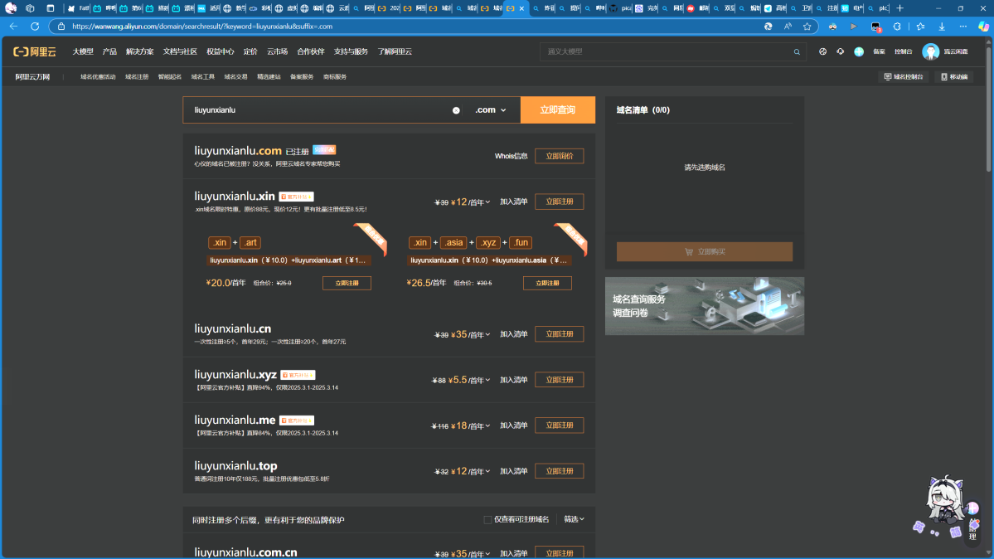The image size is (994, 559).
Task: Click the read aloud icon in address bar
Action: (788, 27)
